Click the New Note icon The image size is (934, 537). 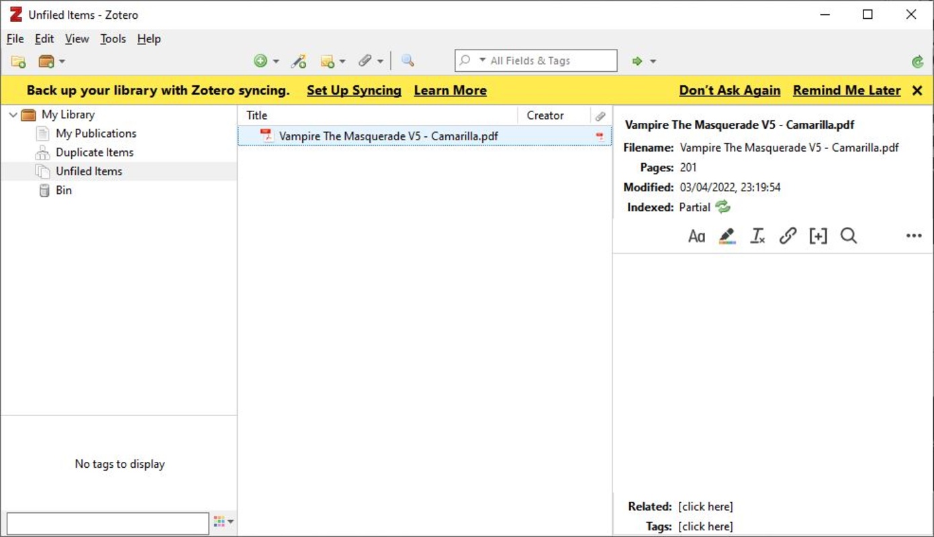[x=328, y=62]
